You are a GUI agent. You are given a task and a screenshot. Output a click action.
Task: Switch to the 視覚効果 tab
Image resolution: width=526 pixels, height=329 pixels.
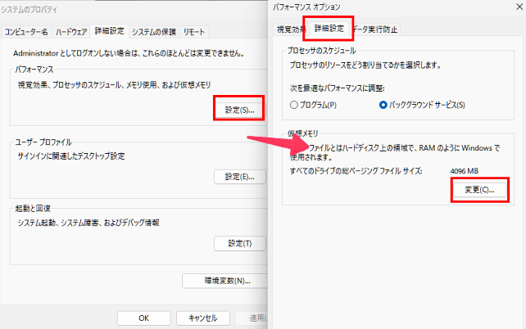click(291, 29)
